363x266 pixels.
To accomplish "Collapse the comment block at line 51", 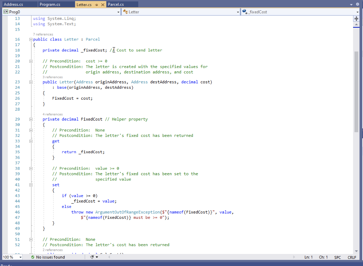I will point(31,240).
